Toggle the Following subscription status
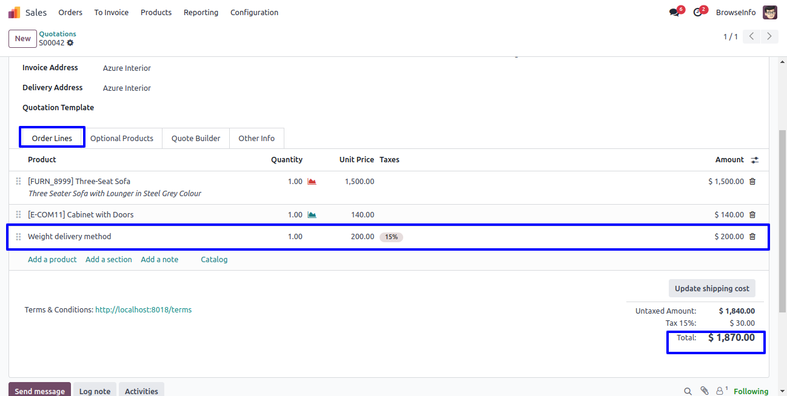This screenshot has width=787, height=396. [751, 391]
